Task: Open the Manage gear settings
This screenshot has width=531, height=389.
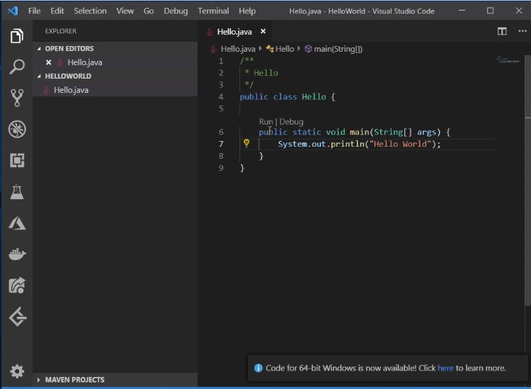Action: pyautogui.click(x=17, y=371)
